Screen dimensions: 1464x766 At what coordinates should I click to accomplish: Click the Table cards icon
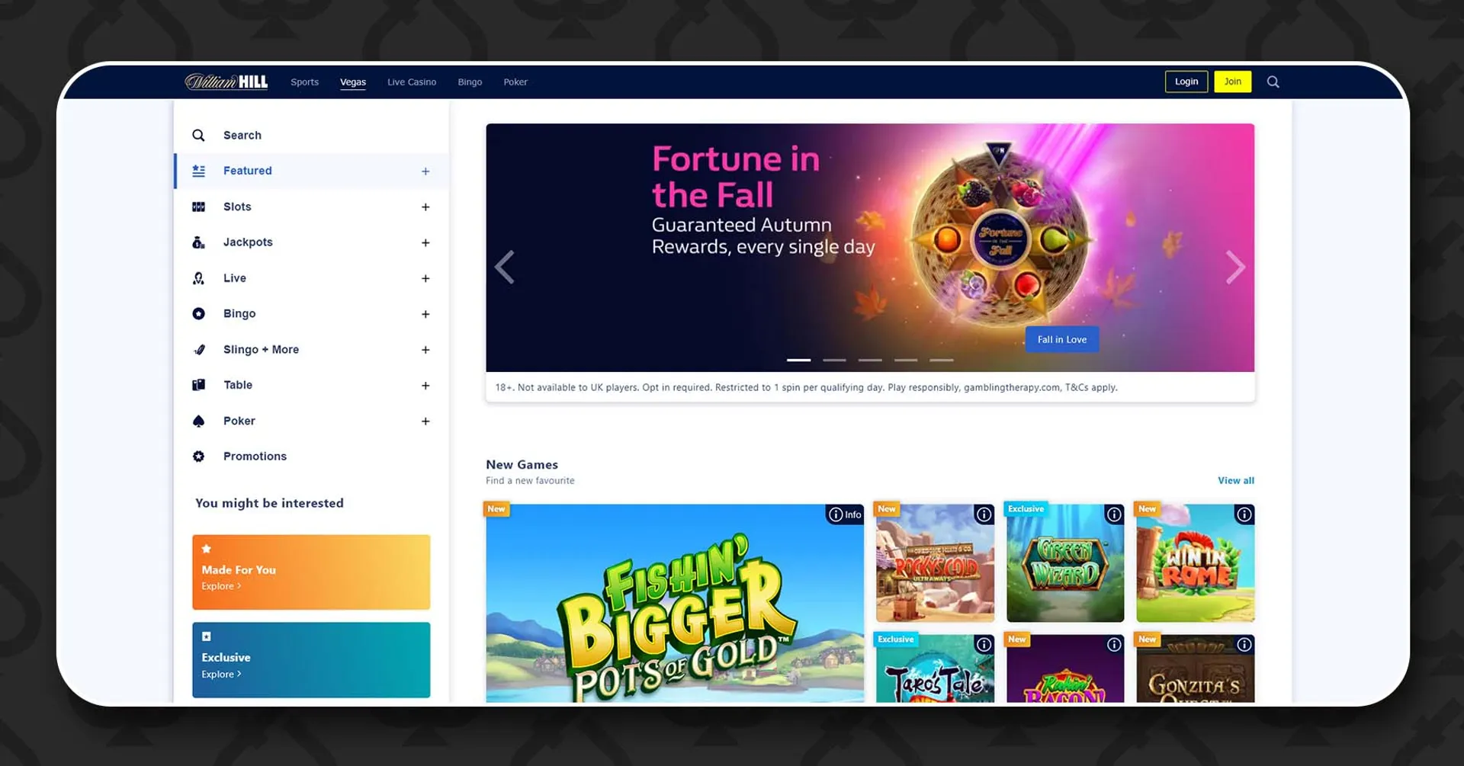(198, 385)
